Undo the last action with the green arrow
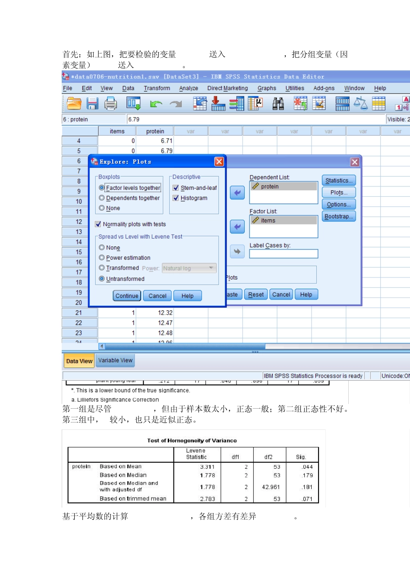 pos(156,104)
